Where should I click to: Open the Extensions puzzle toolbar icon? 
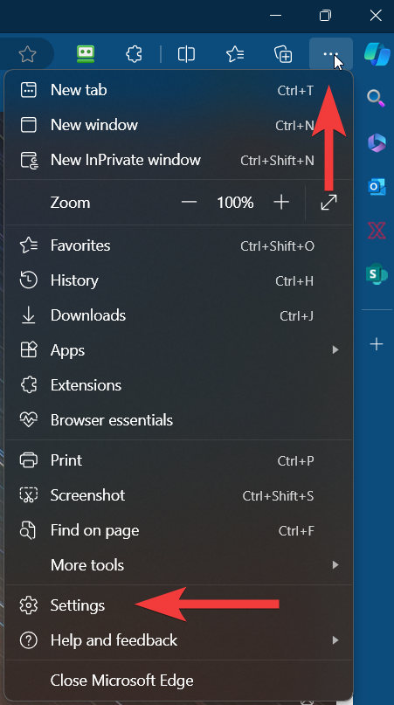coord(134,54)
